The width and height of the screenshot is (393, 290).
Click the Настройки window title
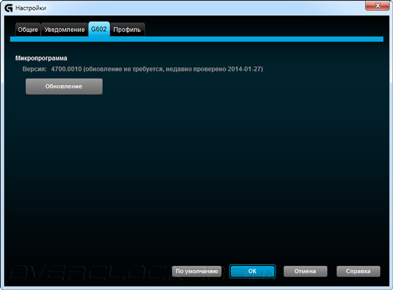(x=31, y=8)
